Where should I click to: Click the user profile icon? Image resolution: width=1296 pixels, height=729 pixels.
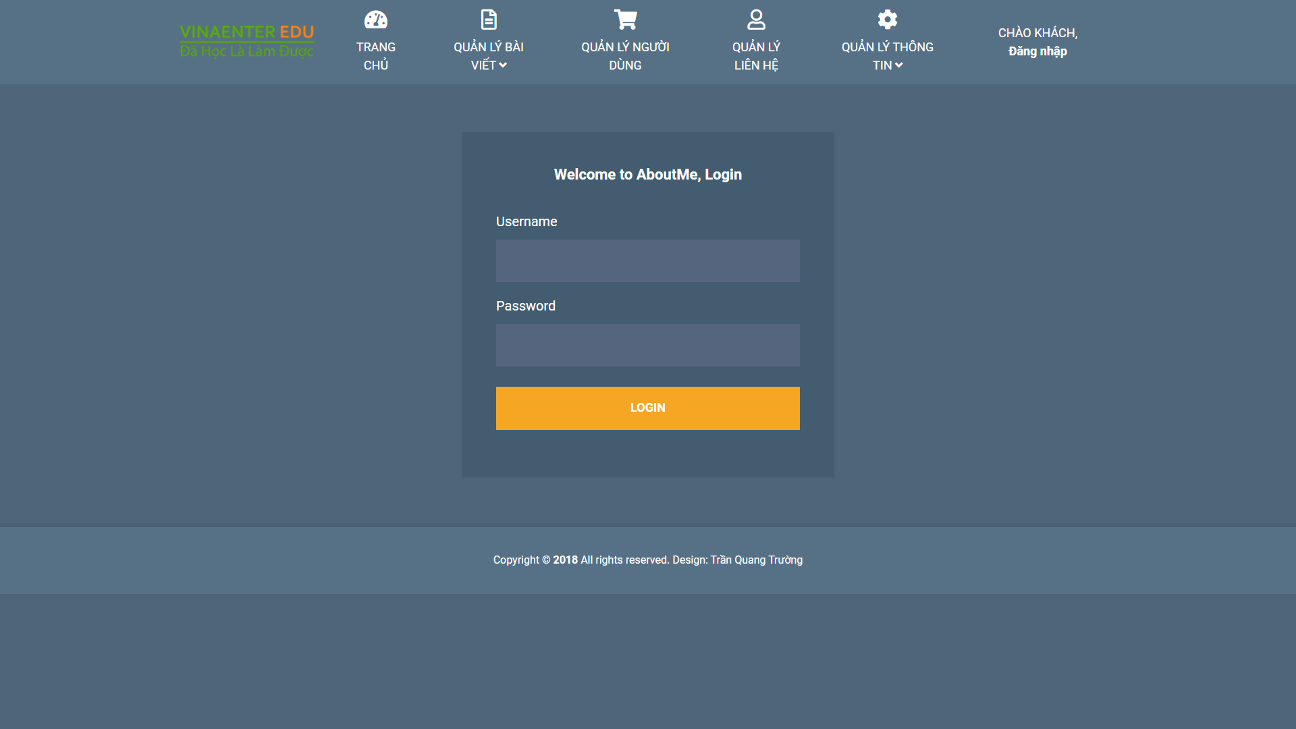click(756, 20)
